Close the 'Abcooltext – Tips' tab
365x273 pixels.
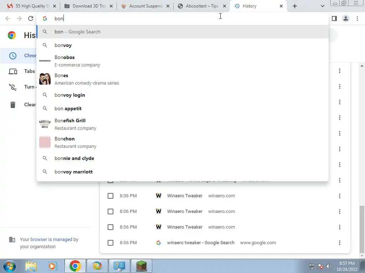click(x=225, y=6)
